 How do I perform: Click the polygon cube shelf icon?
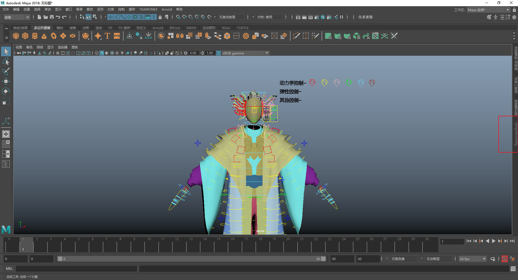pos(25,36)
